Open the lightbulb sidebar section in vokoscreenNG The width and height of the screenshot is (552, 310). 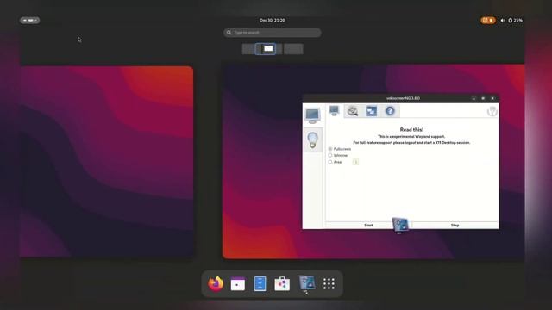(312, 139)
